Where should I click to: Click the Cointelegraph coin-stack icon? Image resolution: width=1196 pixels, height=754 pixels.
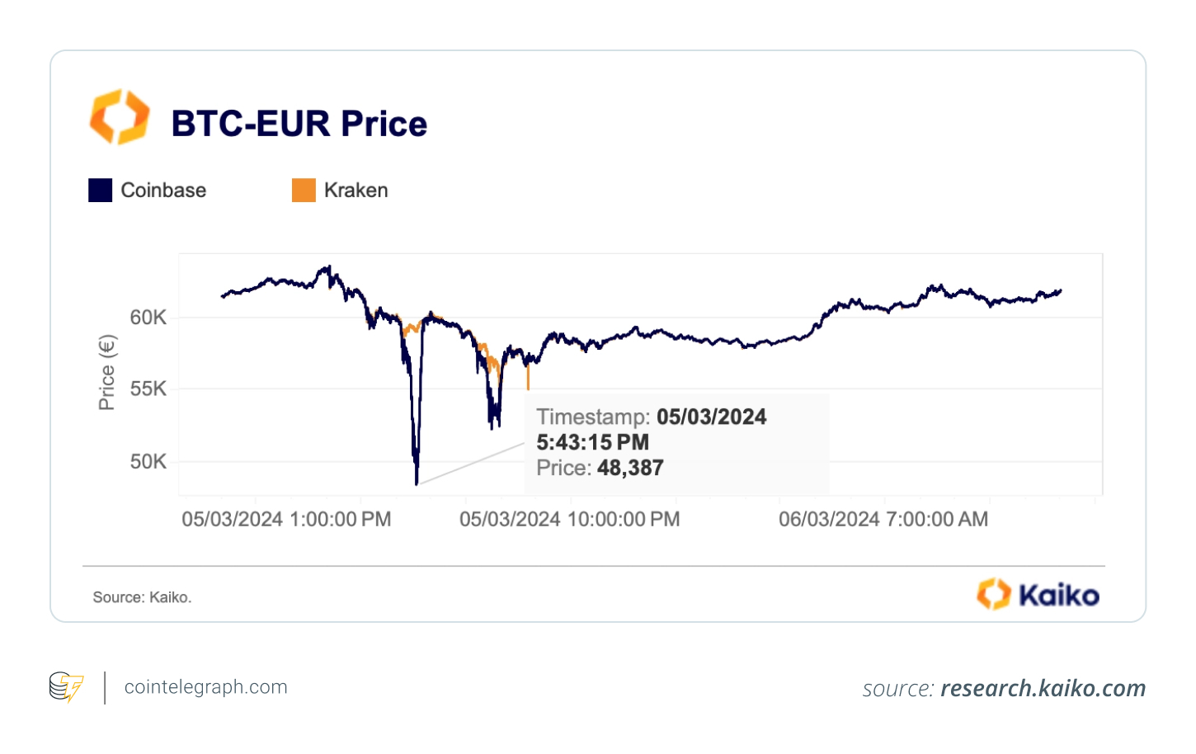(x=66, y=686)
